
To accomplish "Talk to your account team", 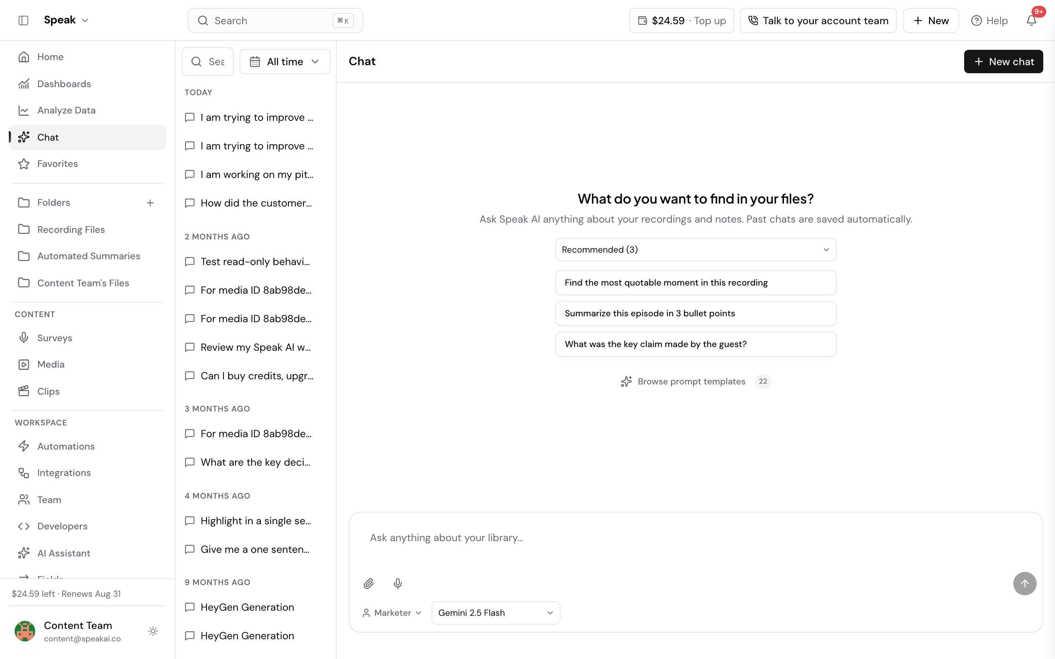I will pos(818,21).
